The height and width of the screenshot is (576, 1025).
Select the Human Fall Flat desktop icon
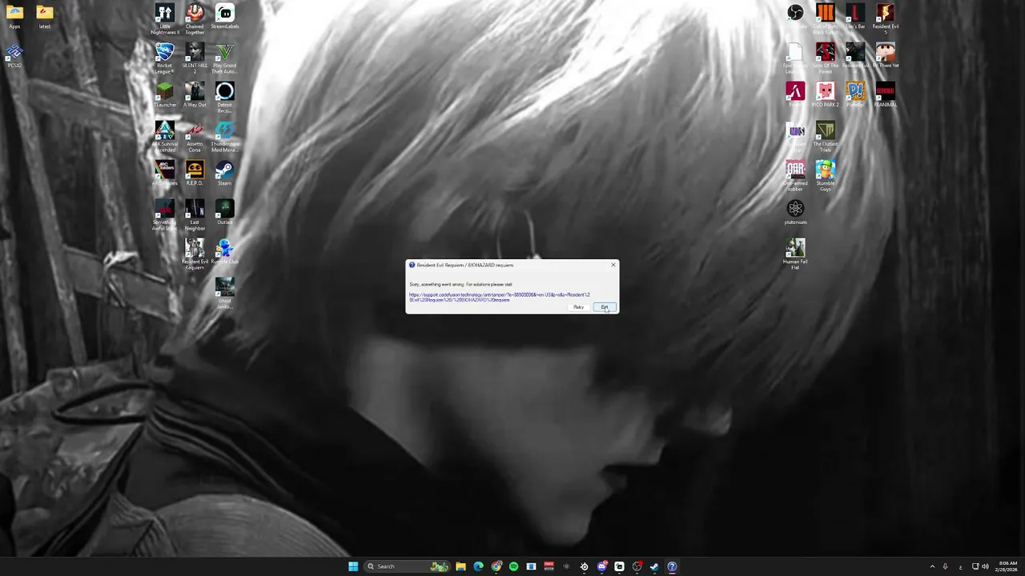point(795,254)
